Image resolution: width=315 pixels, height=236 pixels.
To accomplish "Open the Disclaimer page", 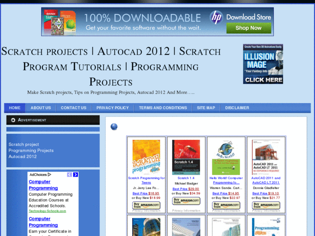I will [x=237, y=108].
